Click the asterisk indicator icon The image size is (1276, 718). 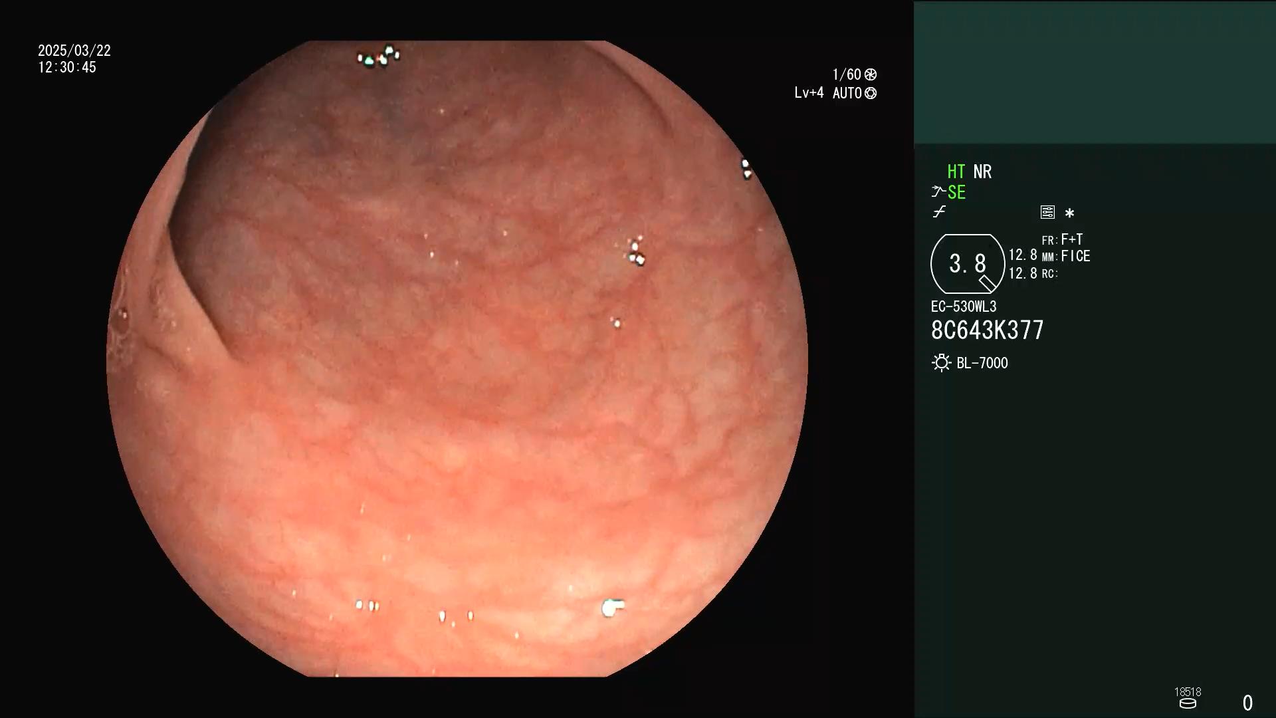coord(1069,213)
